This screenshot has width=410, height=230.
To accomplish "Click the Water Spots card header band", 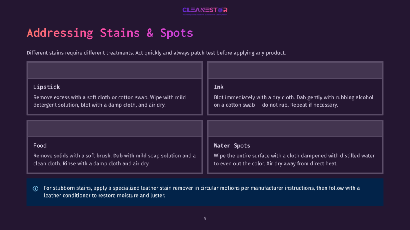I will pyautogui.click(x=295, y=129).
